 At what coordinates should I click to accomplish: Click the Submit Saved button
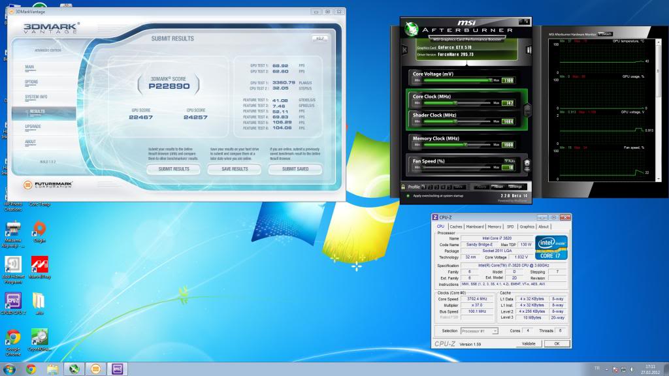pyautogui.click(x=295, y=169)
